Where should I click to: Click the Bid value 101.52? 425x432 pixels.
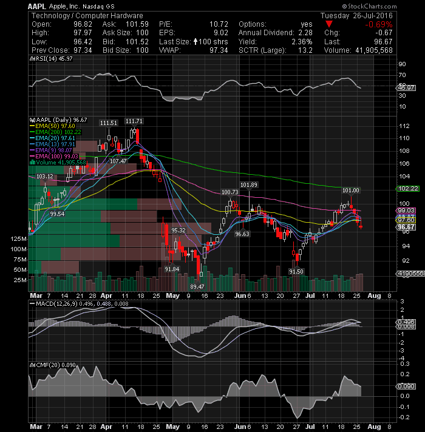tap(137, 42)
